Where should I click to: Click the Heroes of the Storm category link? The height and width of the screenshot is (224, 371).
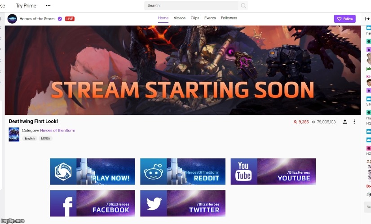click(x=57, y=131)
